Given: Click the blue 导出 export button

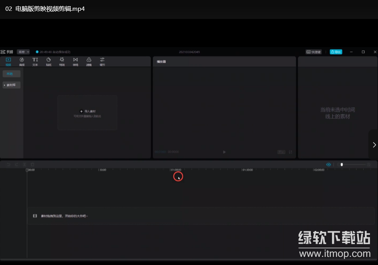Looking at the screenshot, I should click(336, 52).
